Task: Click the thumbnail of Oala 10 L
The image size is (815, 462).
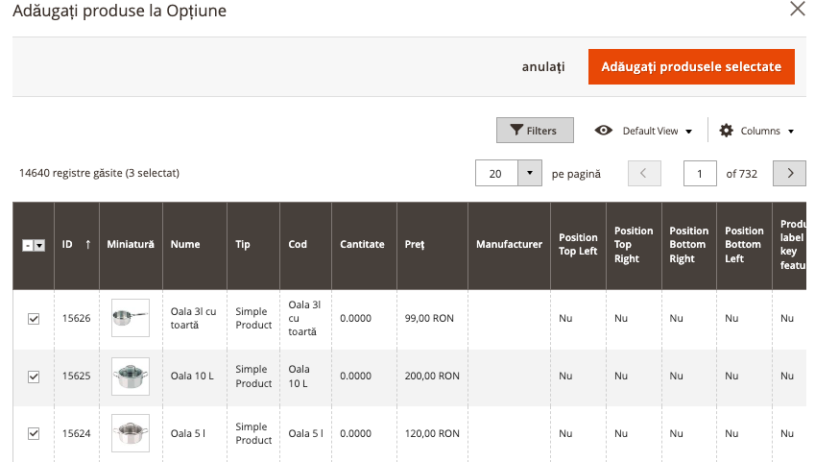Action: [131, 377]
